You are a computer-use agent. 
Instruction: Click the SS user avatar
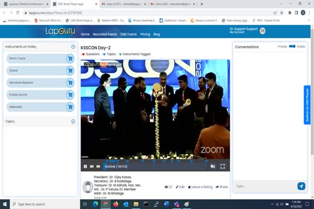pyautogui.click(x=263, y=31)
